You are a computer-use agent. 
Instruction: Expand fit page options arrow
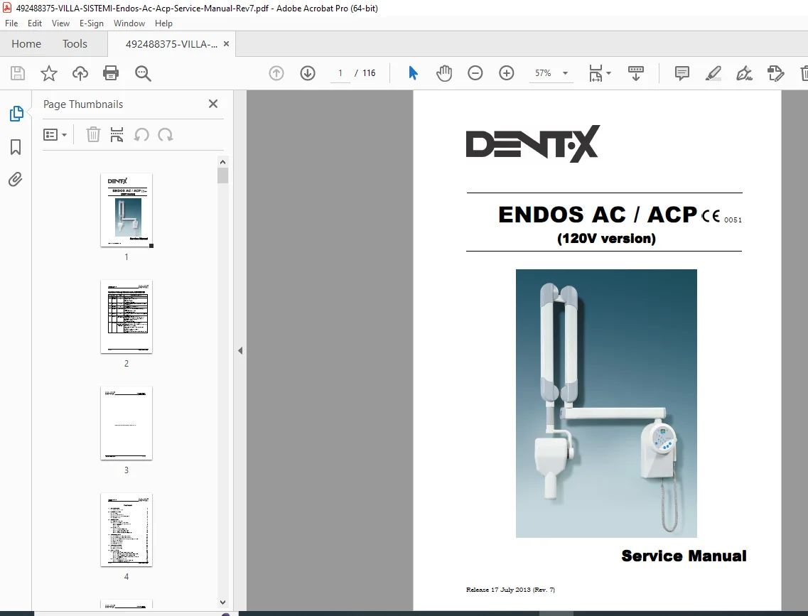coord(608,73)
